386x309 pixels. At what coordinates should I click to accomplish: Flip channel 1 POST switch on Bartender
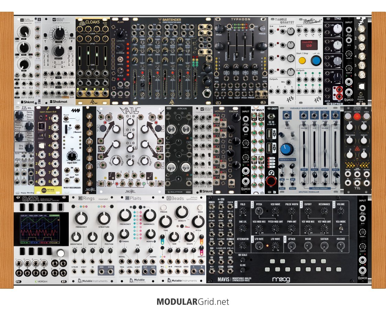tap(142, 67)
